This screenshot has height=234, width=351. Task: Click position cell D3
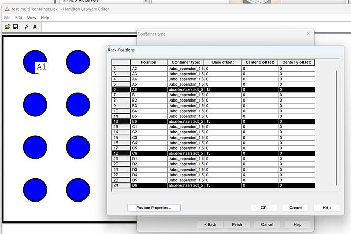tap(149, 170)
